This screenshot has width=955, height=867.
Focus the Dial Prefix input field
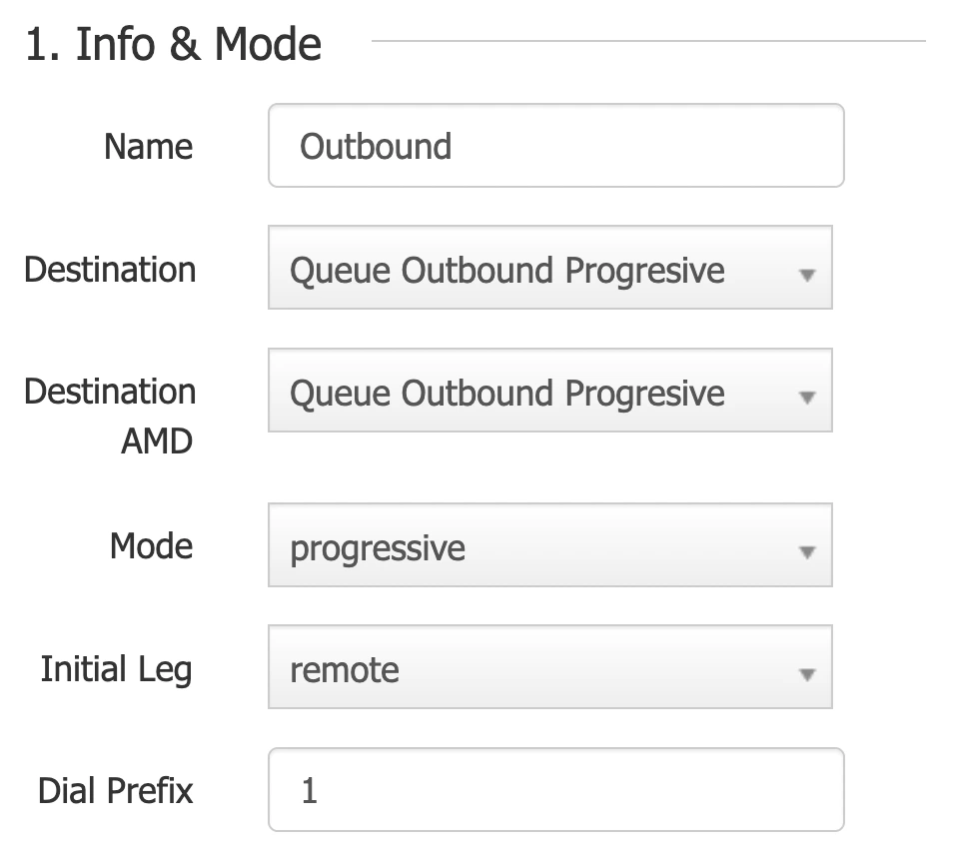pos(599,792)
